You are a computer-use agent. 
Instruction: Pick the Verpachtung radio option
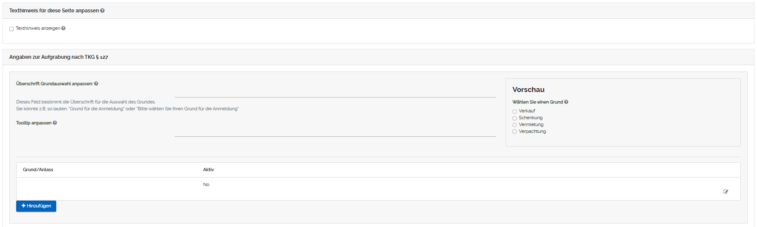(515, 132)
